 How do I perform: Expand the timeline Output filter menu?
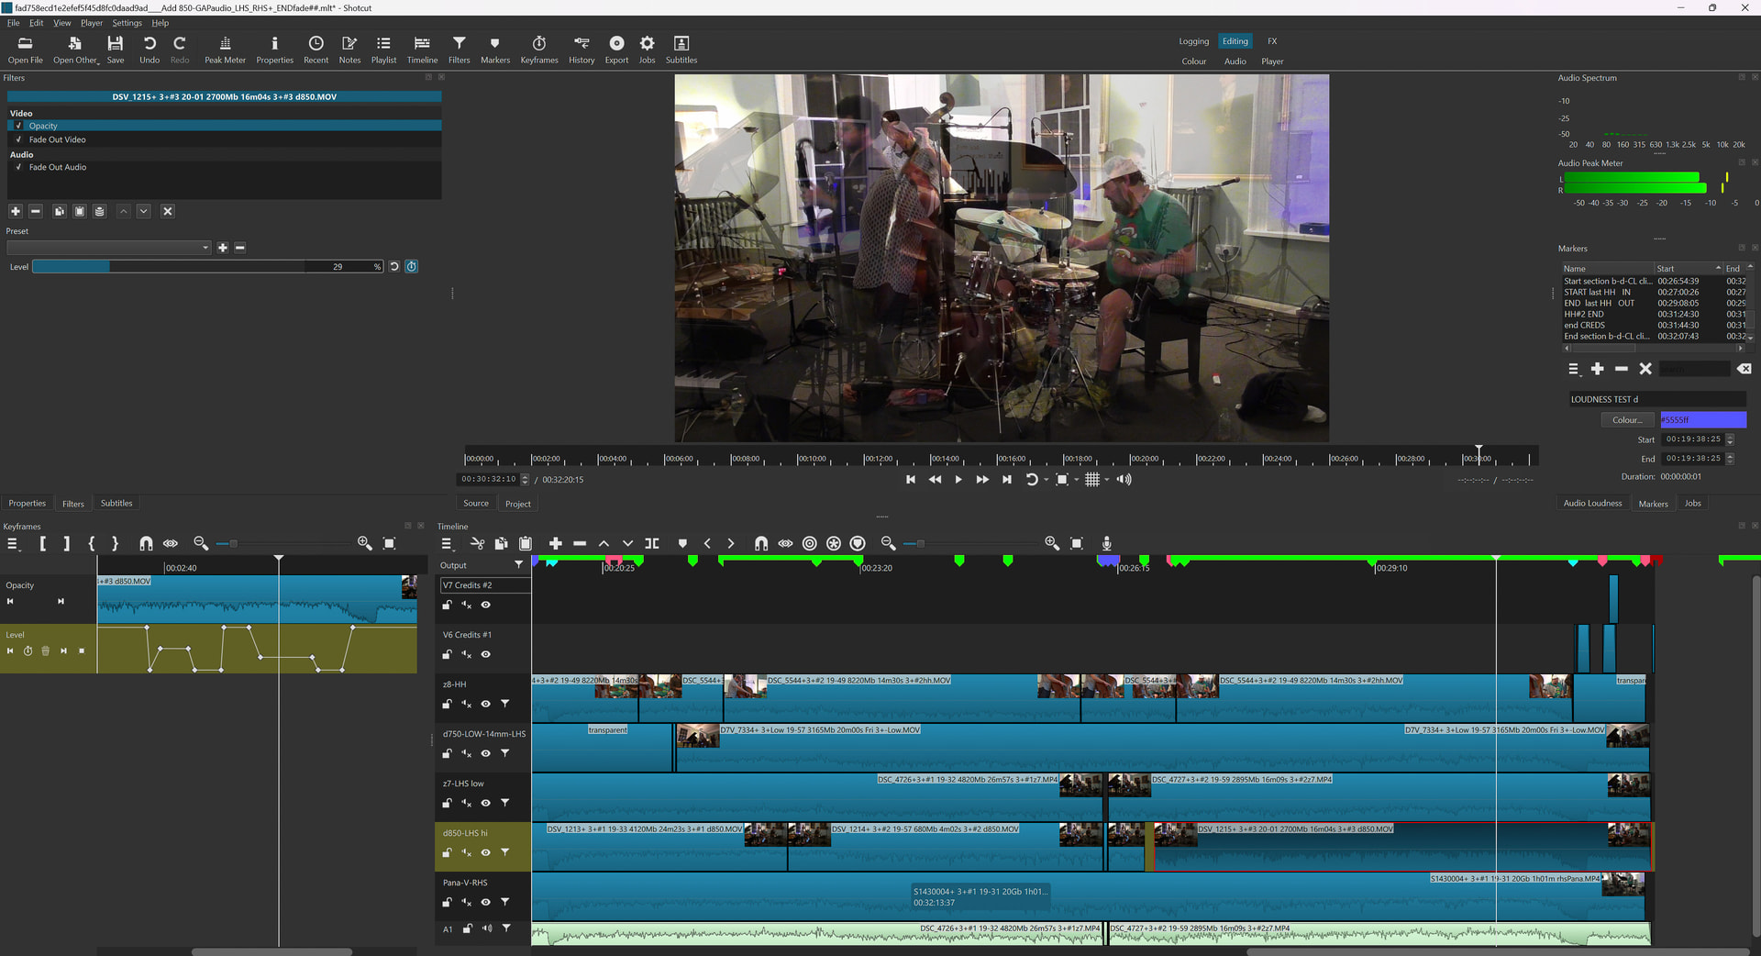(x=518, y=565)
